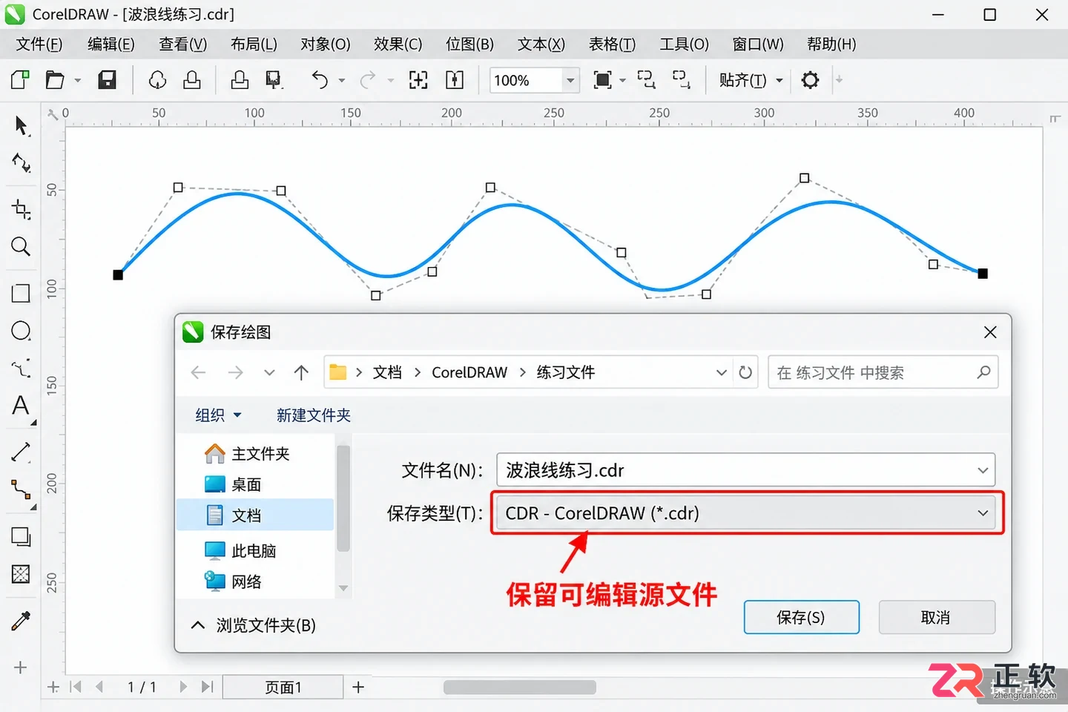Open the 保存类型 CDR format dropdown
The width and height of the screenshot is (1068, 712).
coord(745,513)
